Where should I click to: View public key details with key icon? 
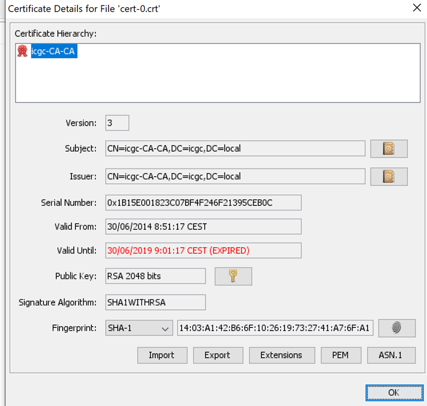[233, 276]
